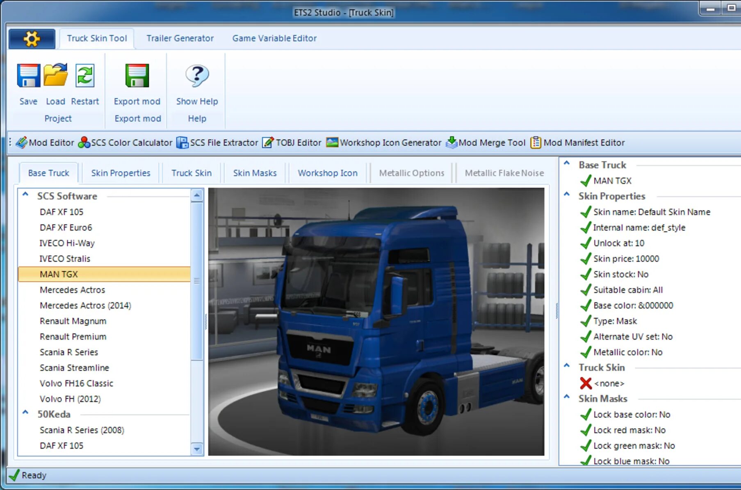Image resolution: width=741 pixels, height=490 pixels.
Task: Open the Mod Editor tool
Action: click(x=45, y=143)
